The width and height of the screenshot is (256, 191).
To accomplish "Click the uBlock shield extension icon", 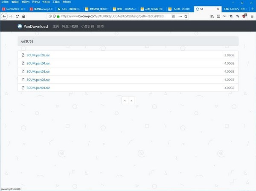I will pyautogui.click(x=244, y=16).
